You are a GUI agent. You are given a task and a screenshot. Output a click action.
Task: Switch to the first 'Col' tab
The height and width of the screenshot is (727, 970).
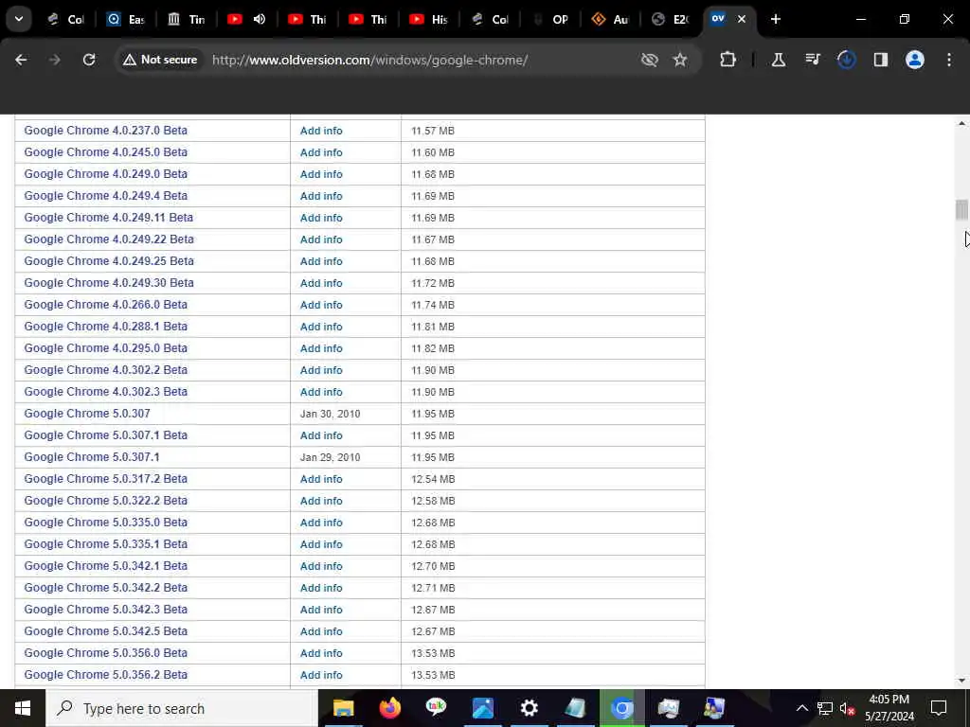67,19
